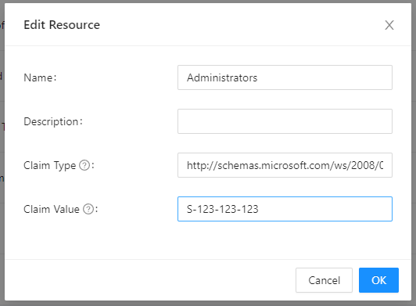Close the Edit Resource dialog with X

pyautogui.click(x=389, y=25)
